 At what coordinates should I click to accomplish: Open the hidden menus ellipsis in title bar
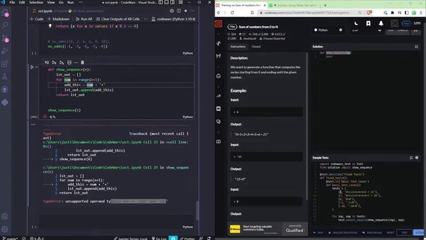[81, 3]
